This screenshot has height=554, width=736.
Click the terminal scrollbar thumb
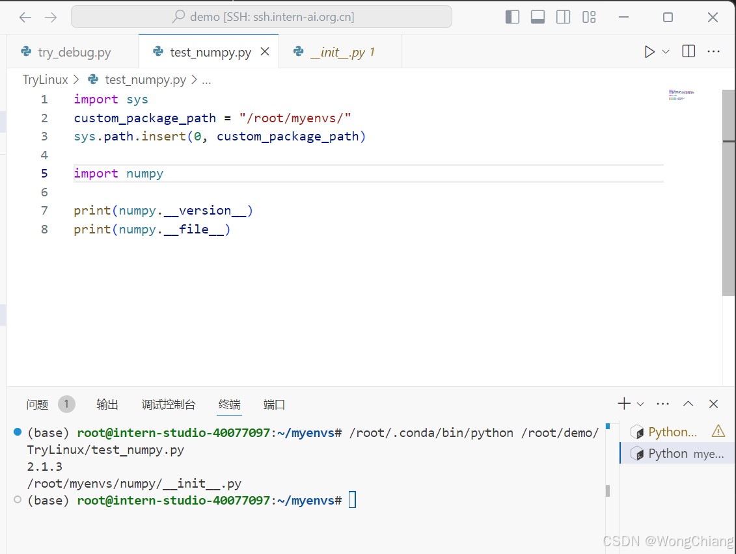tap(608, 491)
